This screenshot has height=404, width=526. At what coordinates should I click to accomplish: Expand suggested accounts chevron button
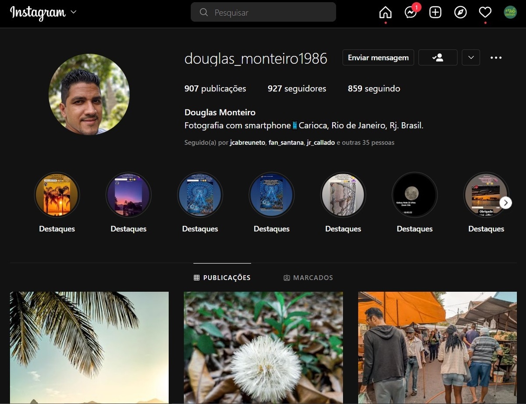pos(471,57)
